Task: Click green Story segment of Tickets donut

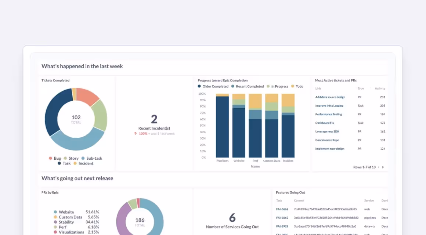Action: pyautogui.click(x=100, y=115)
